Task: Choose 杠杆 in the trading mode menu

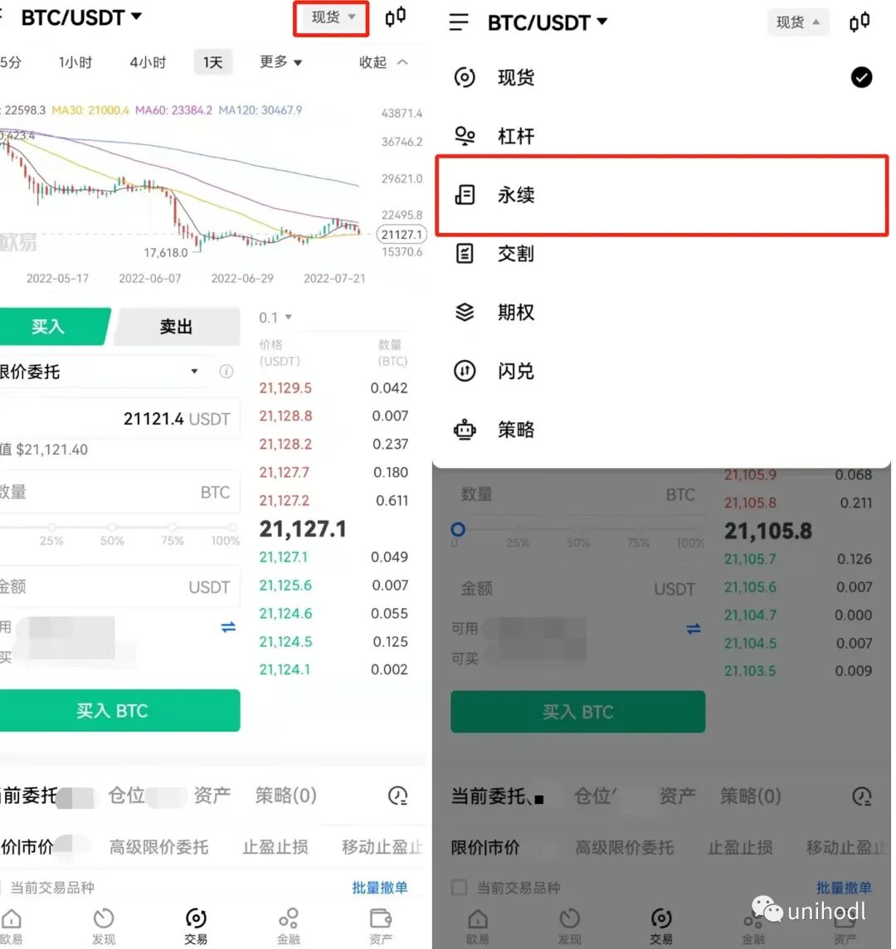Action: pyautogui.click(x=662, y=136)
